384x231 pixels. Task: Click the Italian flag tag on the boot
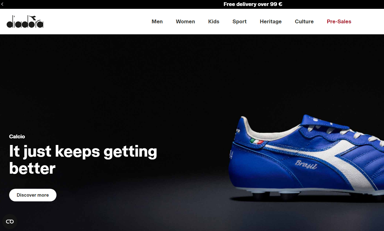257,141
